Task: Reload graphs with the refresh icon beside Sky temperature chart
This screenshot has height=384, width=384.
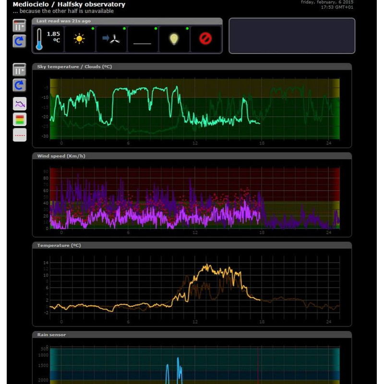Action: pos(19,85)
